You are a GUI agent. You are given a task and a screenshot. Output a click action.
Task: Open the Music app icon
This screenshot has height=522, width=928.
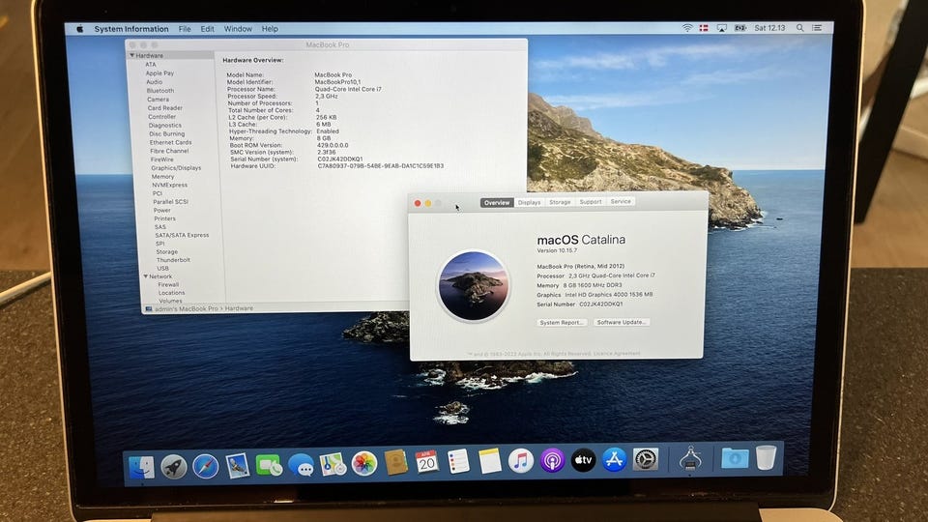pos(521,461)
